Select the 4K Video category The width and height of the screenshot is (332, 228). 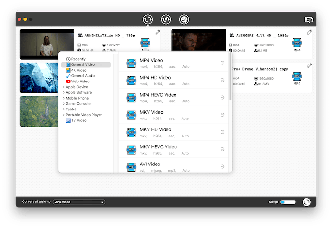[x=79, y=70]
